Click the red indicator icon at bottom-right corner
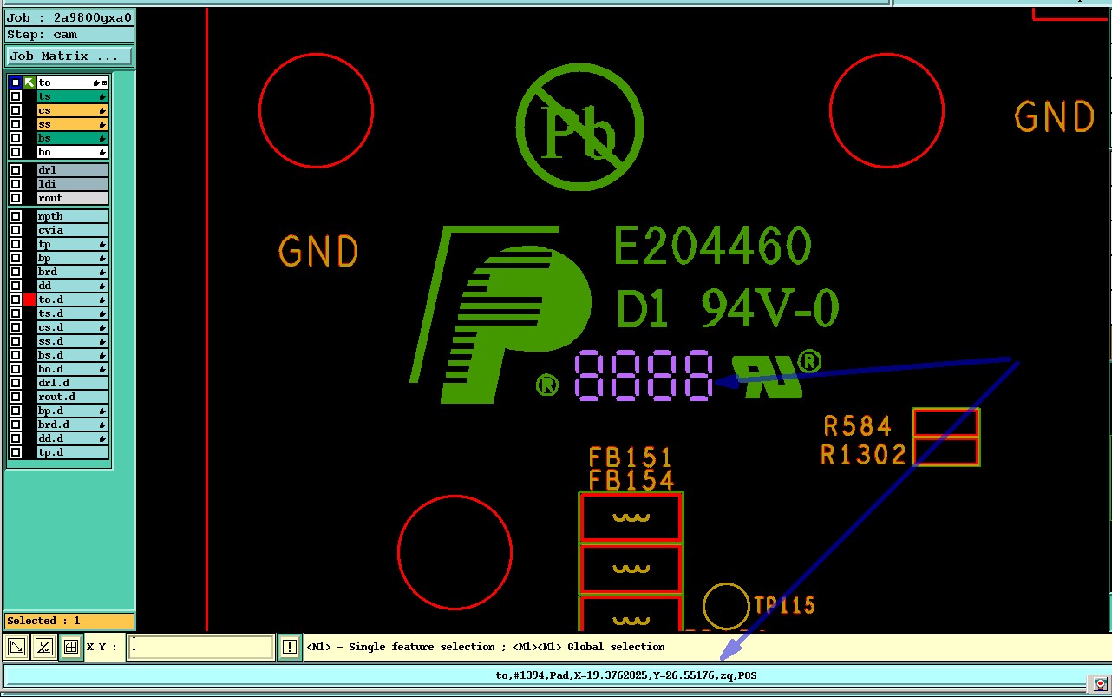The height and width of the screenshot is (698, 1112). coord(1100,685)
